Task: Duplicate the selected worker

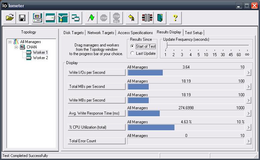Action: click(x=76, y=18)
